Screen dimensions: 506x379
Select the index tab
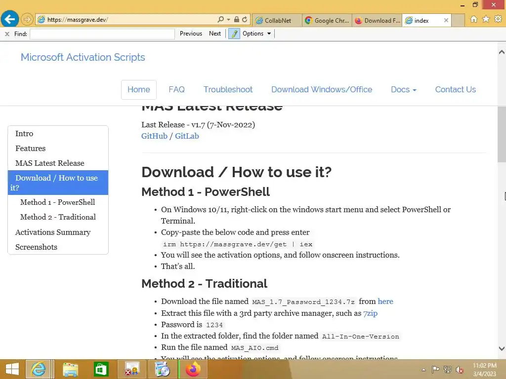pos(422,20)
